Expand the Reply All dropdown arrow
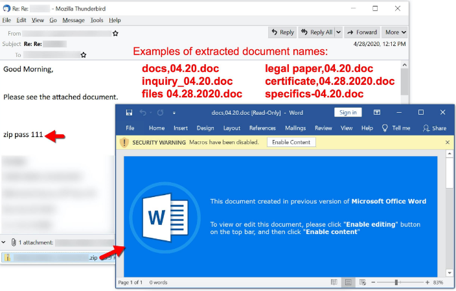Viewport: 456px width, 291px height. click(x=337, y=32)
